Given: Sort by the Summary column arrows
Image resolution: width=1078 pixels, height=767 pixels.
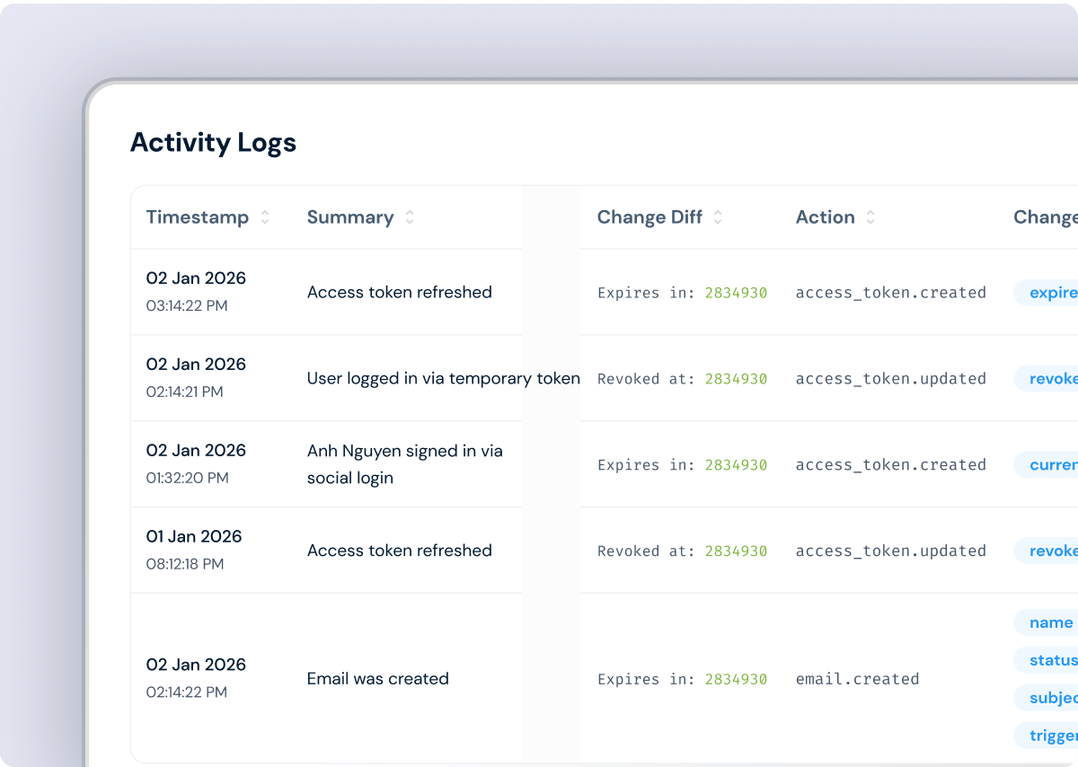Looking at the screenshot, I should click(x=410, y=217).
